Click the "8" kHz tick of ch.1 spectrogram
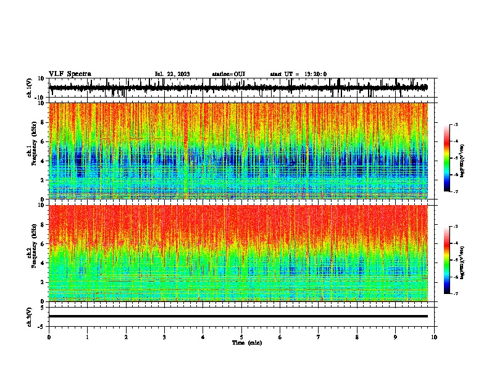 coord(43,122)
